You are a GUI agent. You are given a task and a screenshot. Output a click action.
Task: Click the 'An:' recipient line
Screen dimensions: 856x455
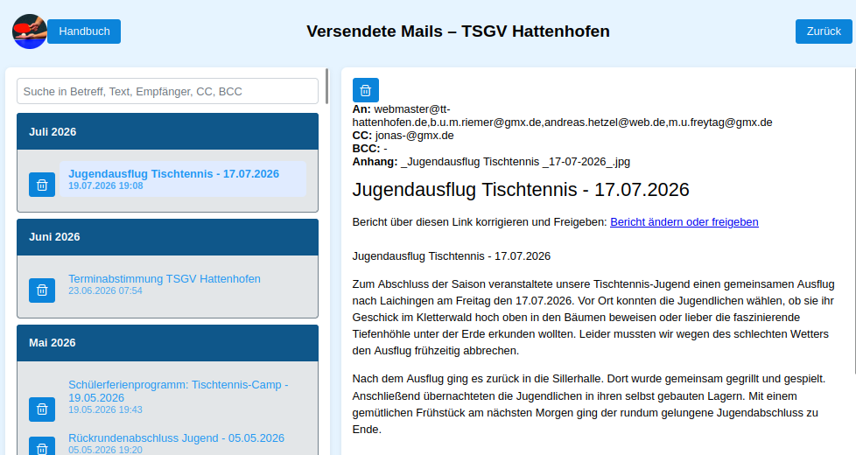coord(562,115)
